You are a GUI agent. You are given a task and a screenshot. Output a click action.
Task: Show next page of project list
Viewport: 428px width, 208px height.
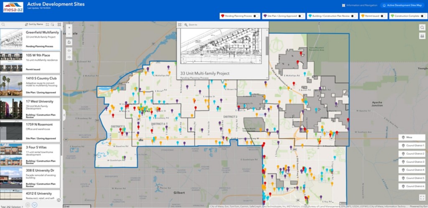coord(34,205)
